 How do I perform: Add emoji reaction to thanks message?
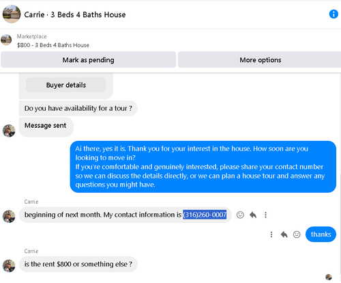point(297,234)
